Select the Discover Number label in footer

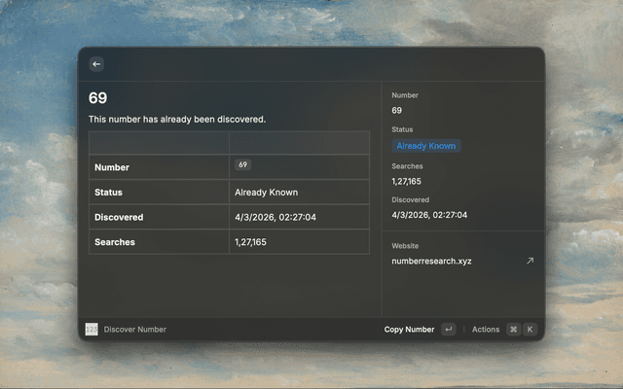point(135,330)
